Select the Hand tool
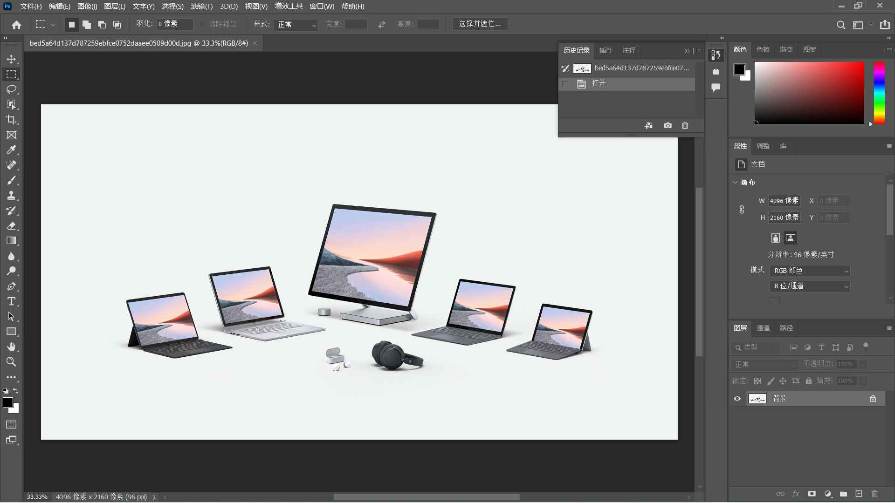Image resolution: width=895 pixels, height=503 pixels. [x=11, y=347]
